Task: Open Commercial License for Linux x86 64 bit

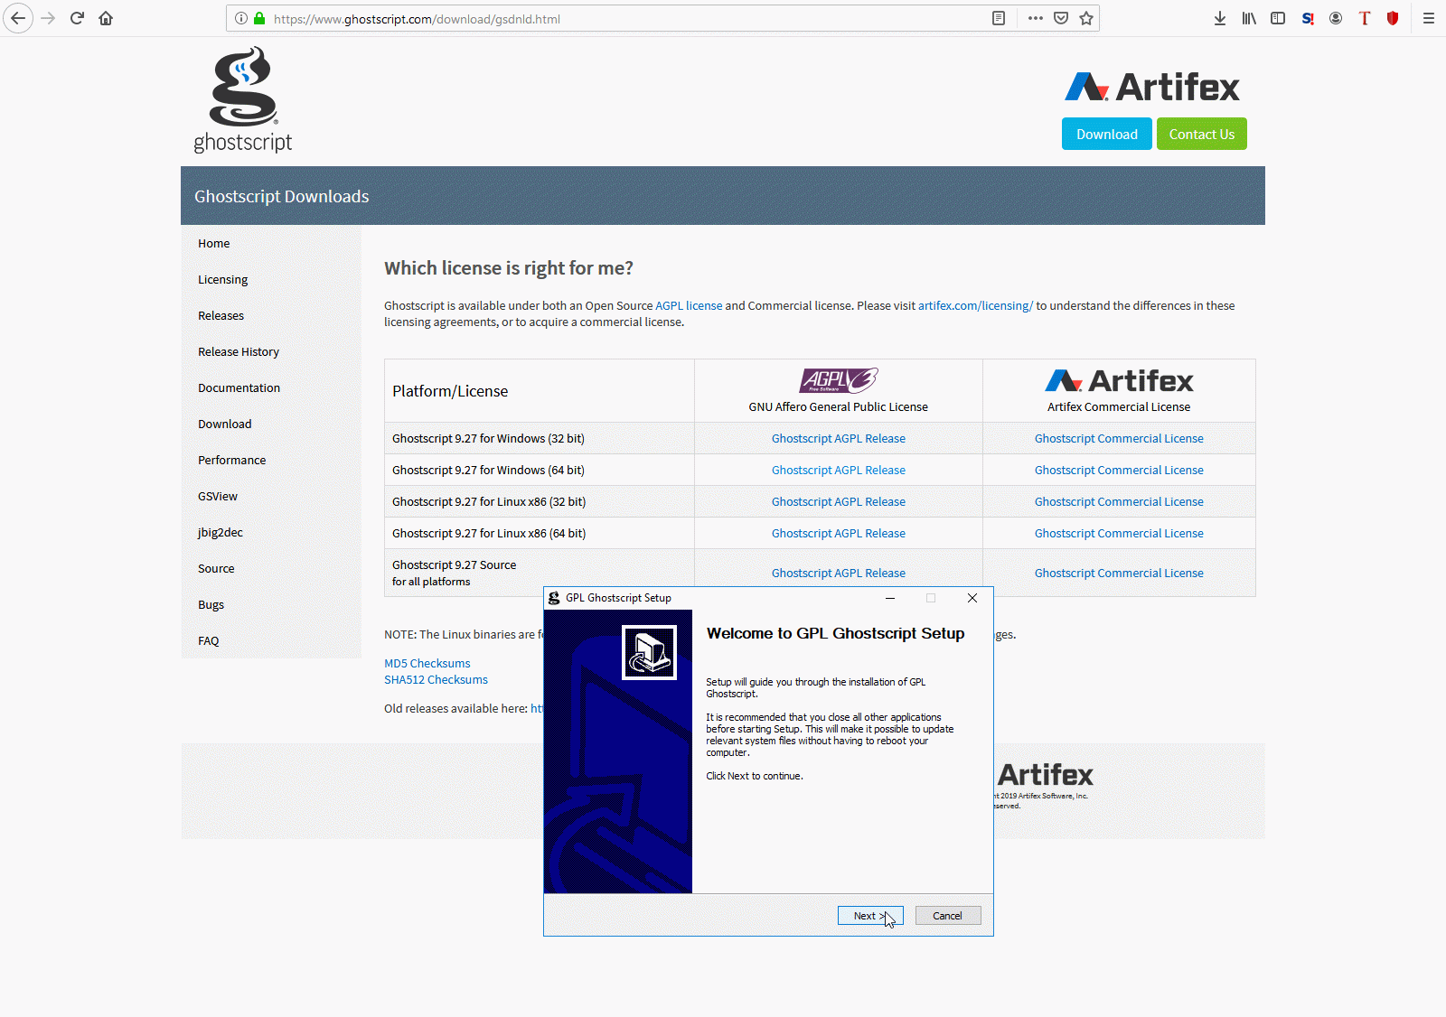Action: (1119, 533)
